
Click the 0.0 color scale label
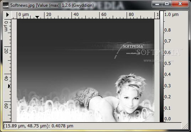coord(168,119)
